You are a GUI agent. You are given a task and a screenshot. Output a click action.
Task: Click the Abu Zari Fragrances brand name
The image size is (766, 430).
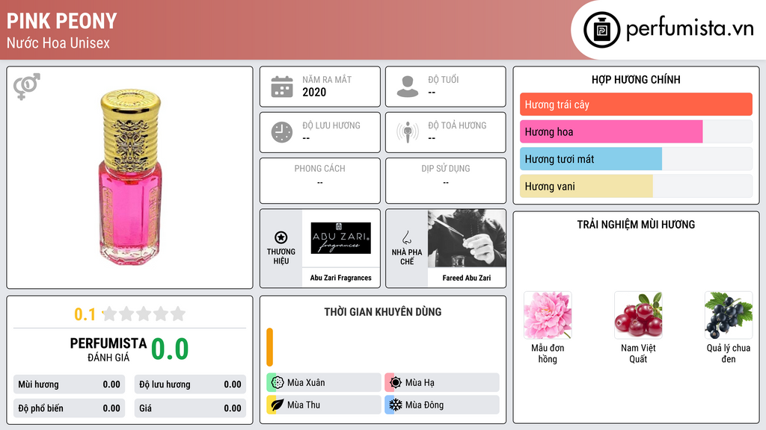[341, 278]
